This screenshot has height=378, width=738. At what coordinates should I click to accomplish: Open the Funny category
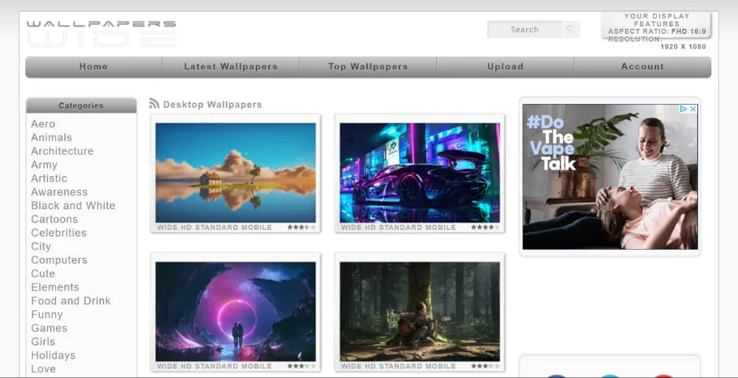pos(46,315)
